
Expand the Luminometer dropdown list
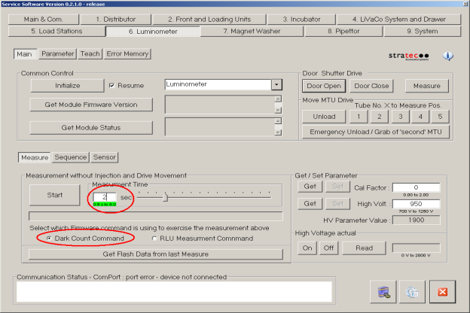pyautogui.click(x=276, y=86)
